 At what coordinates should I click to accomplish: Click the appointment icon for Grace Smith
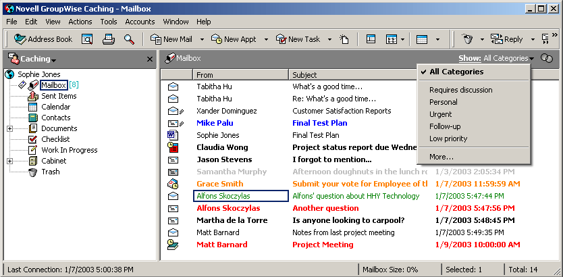(173, 184)
